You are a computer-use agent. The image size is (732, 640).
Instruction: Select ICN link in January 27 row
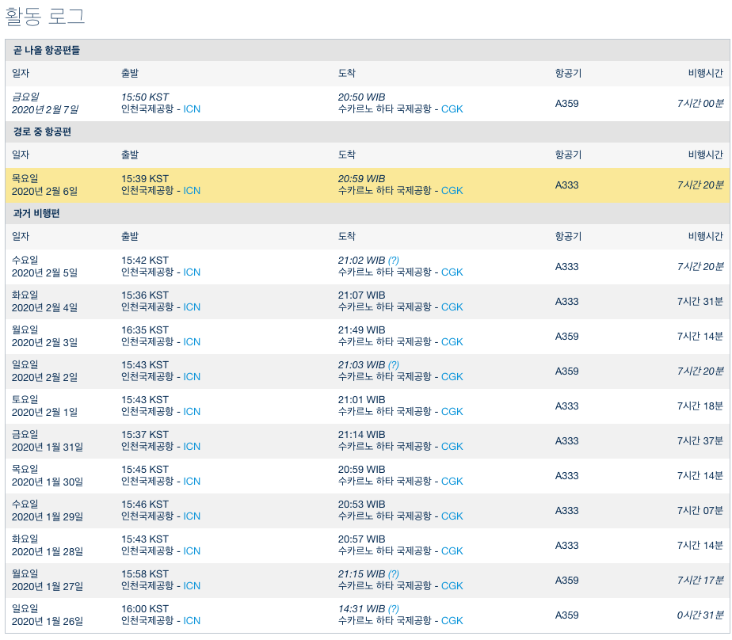click(192, 586)
